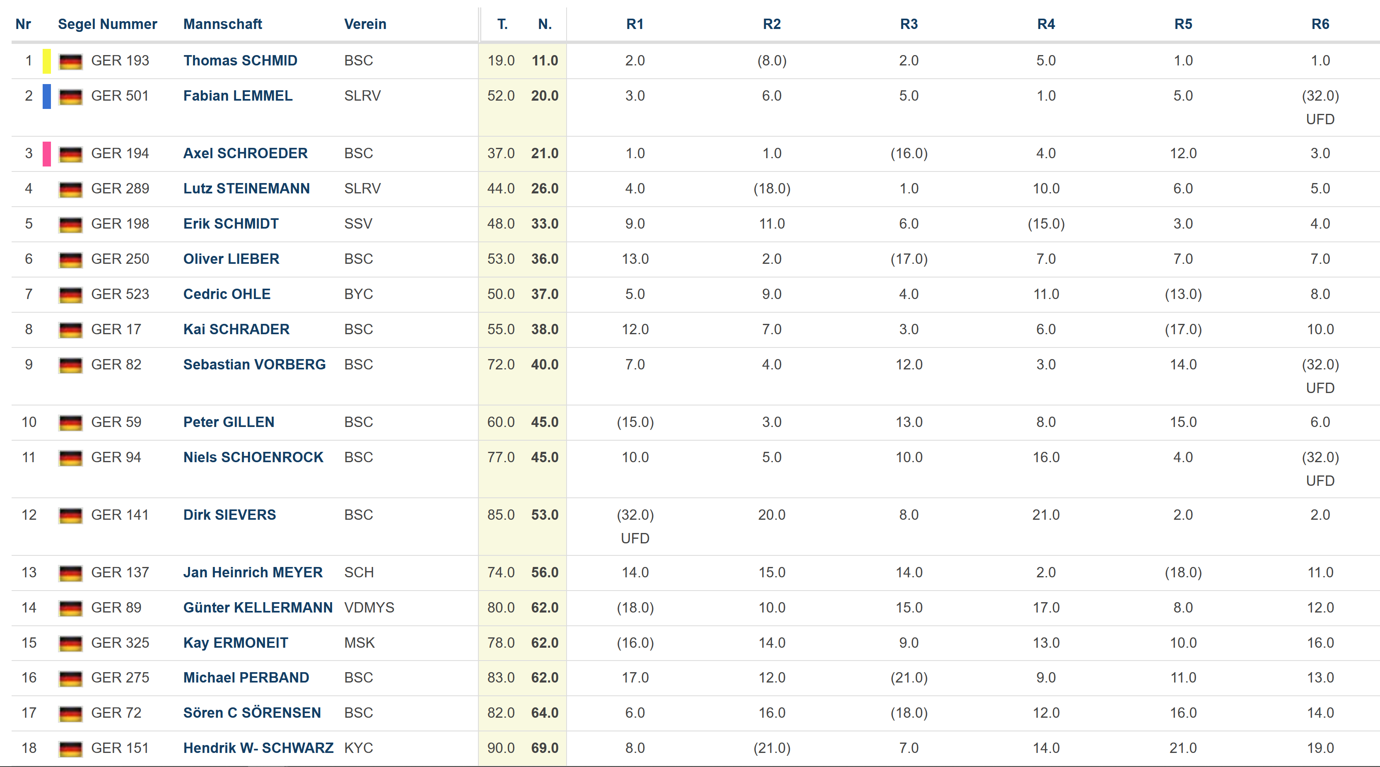Open Sebastian VORBERG's entry link
The height and width of the screenshot is (767, 1380).
click(x=254, y=365)
